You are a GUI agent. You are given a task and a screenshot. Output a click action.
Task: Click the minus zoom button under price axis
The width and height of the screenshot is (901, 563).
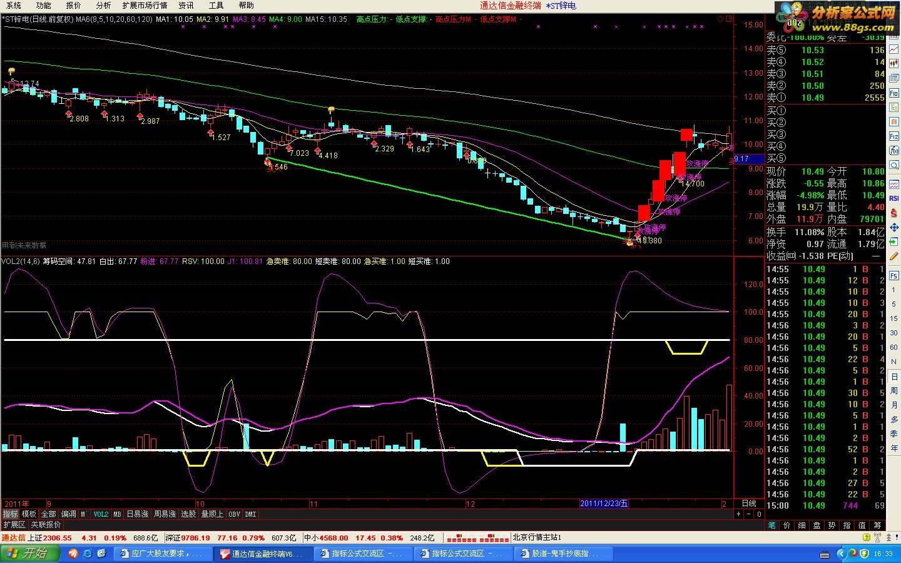[749, 514]
